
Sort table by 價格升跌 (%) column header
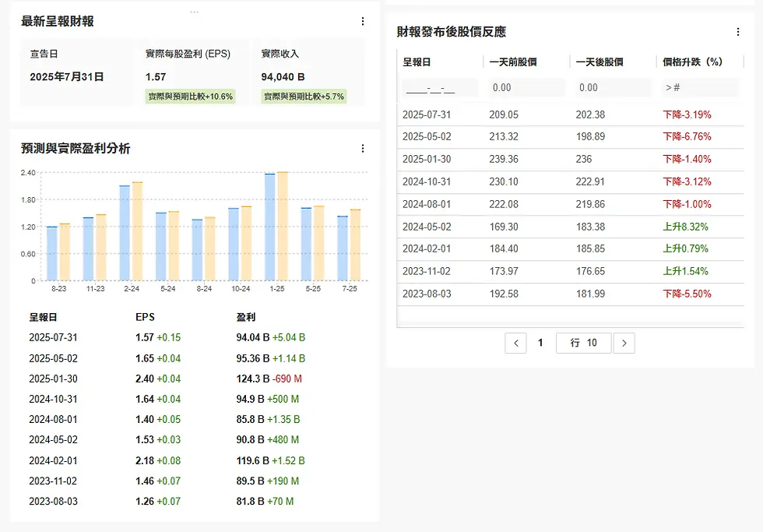(692, 62)
